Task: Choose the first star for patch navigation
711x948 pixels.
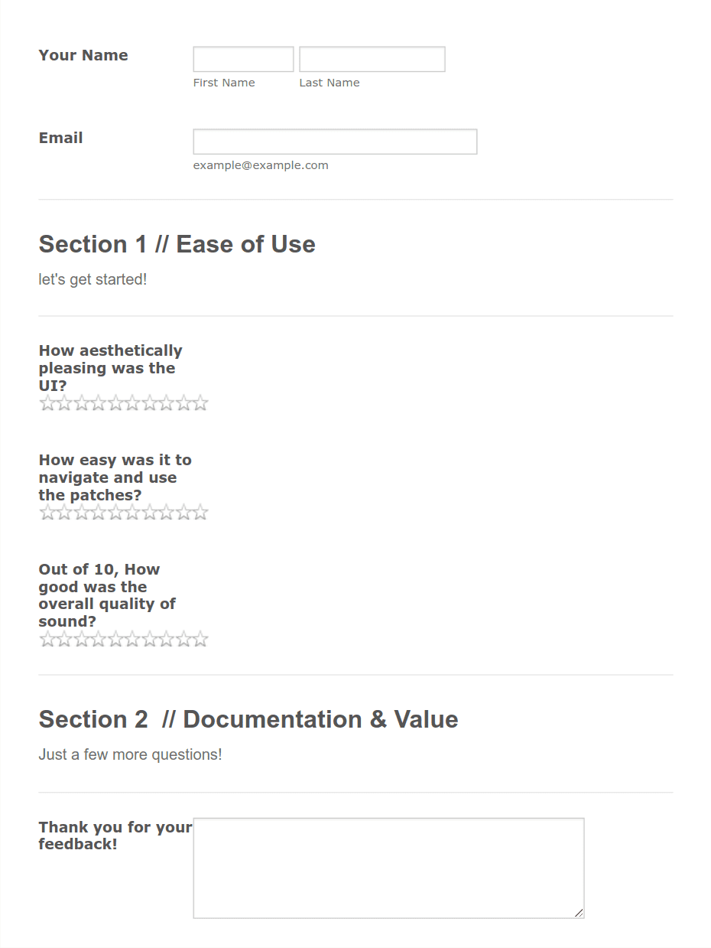Action: coord(47,513)
